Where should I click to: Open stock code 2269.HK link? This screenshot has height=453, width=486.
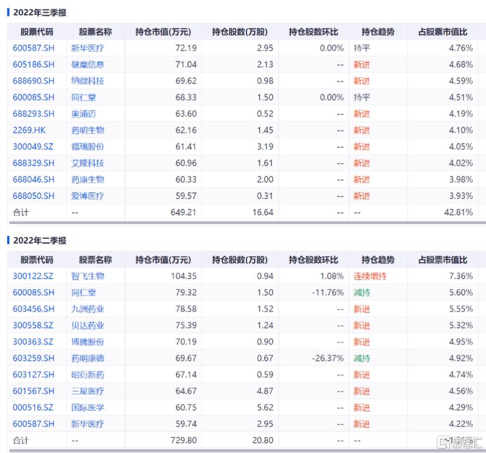tap(29, 130)
